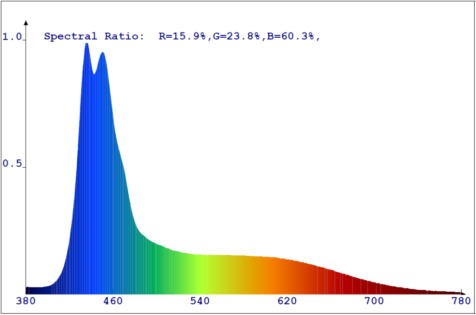Screen dimensions: 476x315
Task: Click the 0.5 y-axis label
Action: click(x=12, y=163)
